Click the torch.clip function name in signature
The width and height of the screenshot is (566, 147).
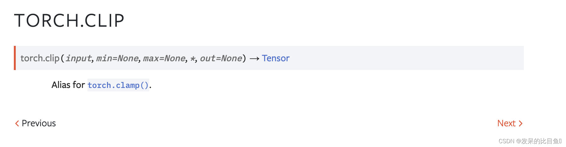click(x=40, y=58)
